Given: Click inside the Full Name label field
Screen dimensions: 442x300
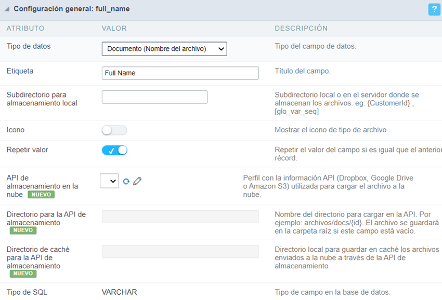Looking at the screenshot, I should pyautogui.click(x=180, y=73).
